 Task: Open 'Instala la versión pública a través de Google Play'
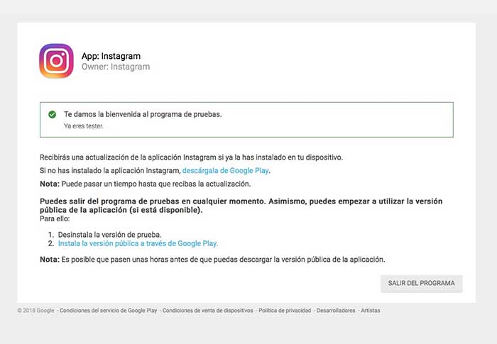138,243
